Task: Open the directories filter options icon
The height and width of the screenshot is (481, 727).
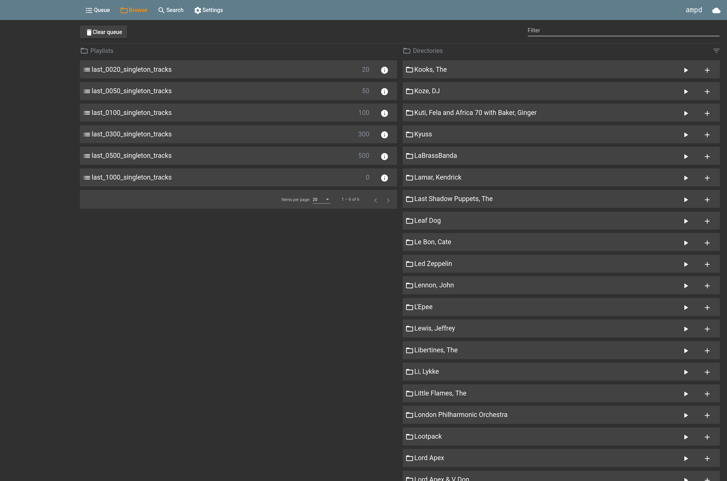Action: (x=716, y=51)
